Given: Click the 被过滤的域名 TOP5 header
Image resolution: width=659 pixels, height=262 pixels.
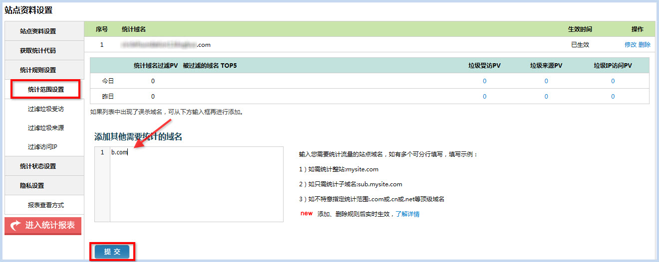Looking at the screenshot, I should 210,65.
